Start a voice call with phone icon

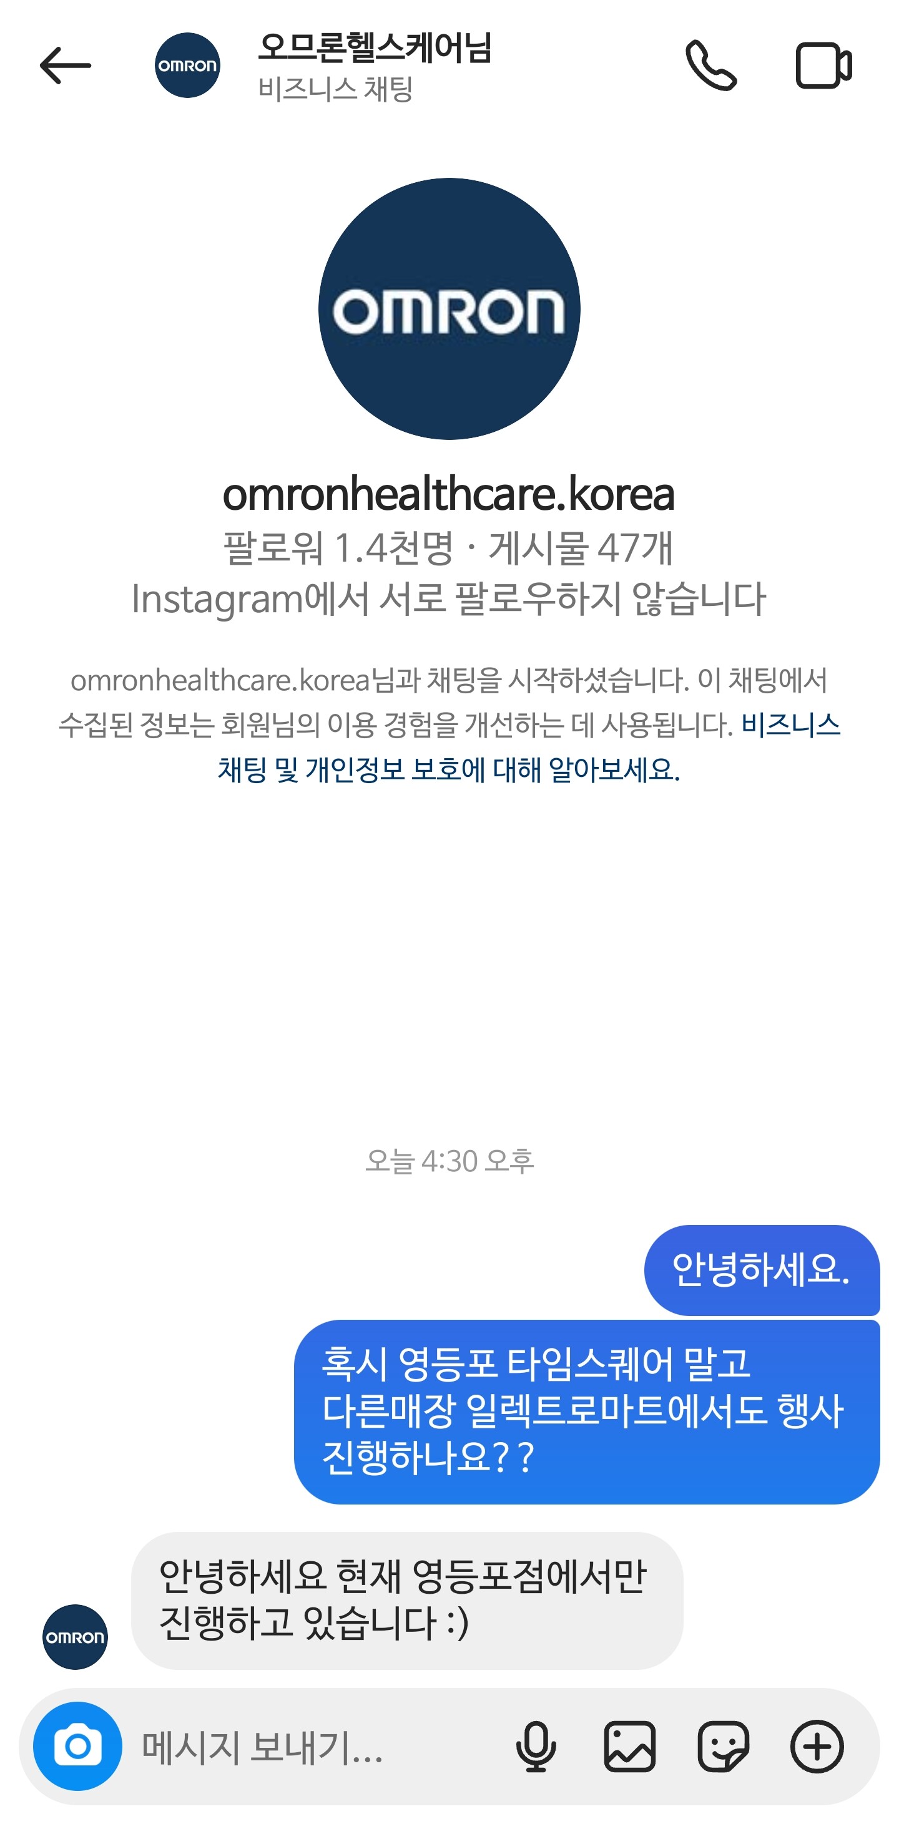click(x=710, y=65)
